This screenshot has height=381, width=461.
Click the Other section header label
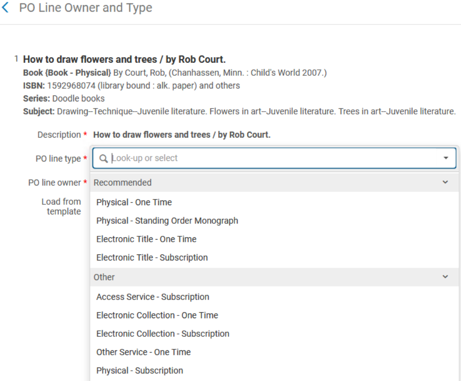[x=104, y=277]
